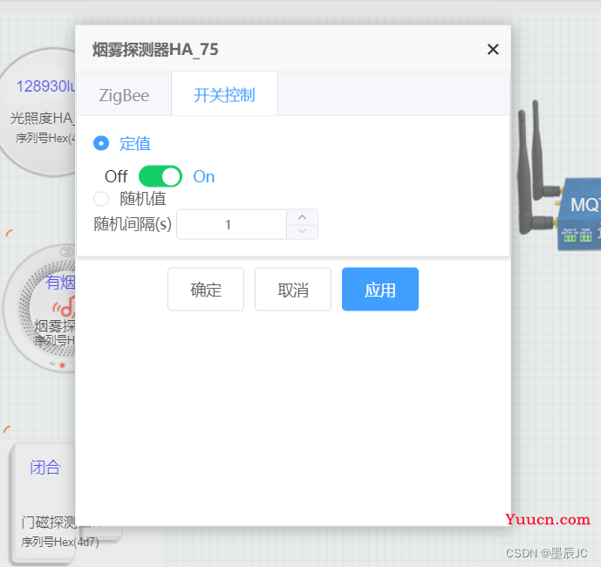Screen dimensions: 601x567
Task: Click the 确定 button
Action: pyautogui.click(x=206, y=290)
